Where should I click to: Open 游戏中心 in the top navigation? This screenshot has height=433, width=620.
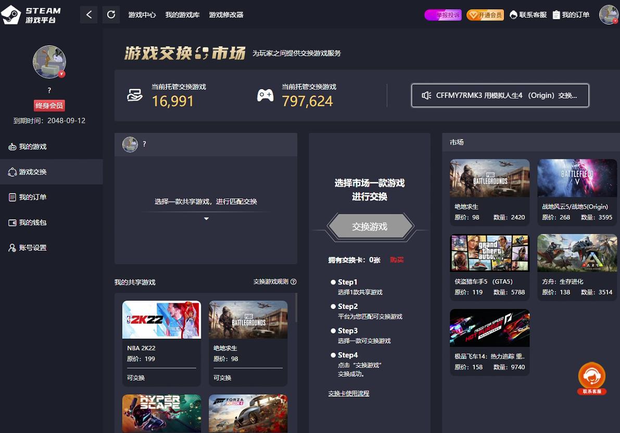[142, 15]
